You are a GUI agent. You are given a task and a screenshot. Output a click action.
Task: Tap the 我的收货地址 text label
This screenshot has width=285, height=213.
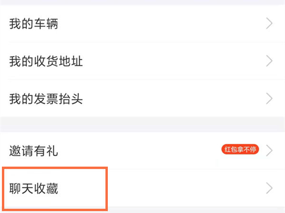click(46, 61)
